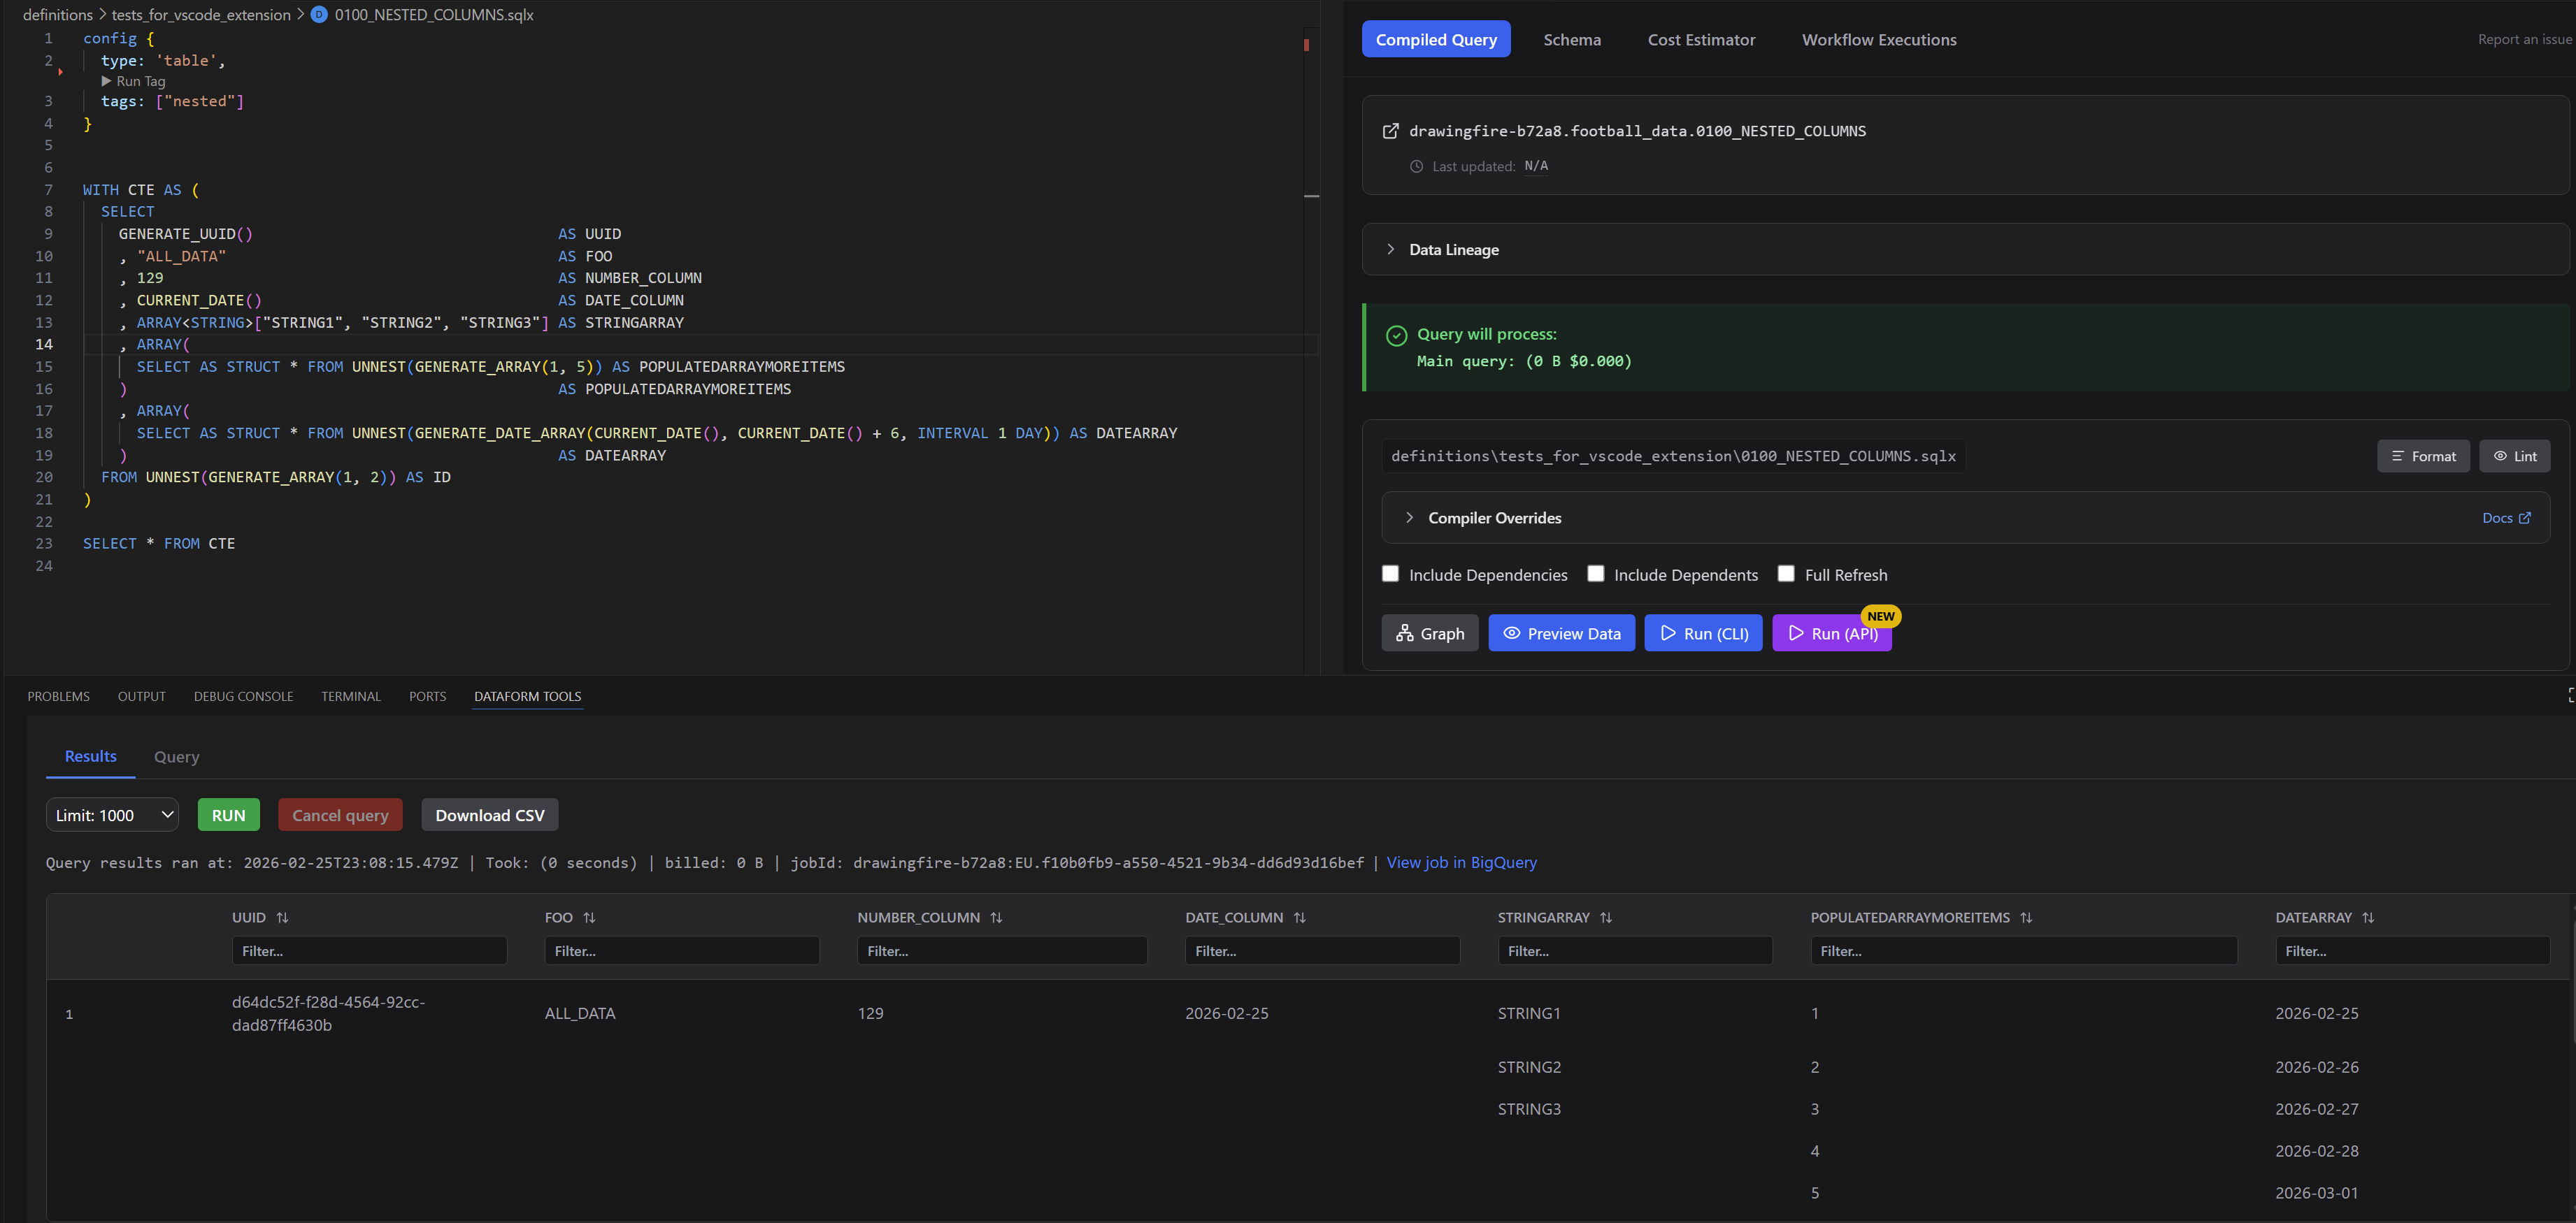Download results as CSV
This screenshot has width=2576, height=1223.
489,814
